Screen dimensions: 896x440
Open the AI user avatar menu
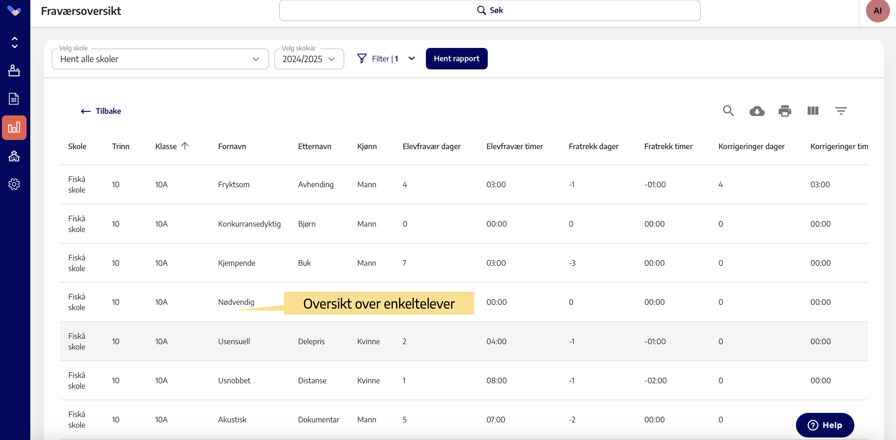[x=877, y=11]
